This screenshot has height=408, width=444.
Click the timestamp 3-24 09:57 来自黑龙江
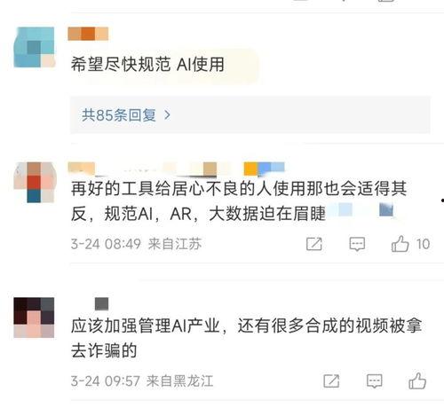pos(142,381)
